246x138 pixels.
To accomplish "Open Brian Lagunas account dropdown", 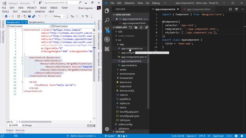I will [x=87, y=8].
